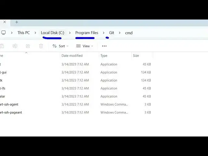Click the Windows Comma... type in ssh-pageant row

(114, 112)
